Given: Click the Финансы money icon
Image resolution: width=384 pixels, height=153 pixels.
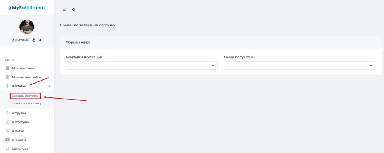Looking at the screenshot, I should point(7,140).
